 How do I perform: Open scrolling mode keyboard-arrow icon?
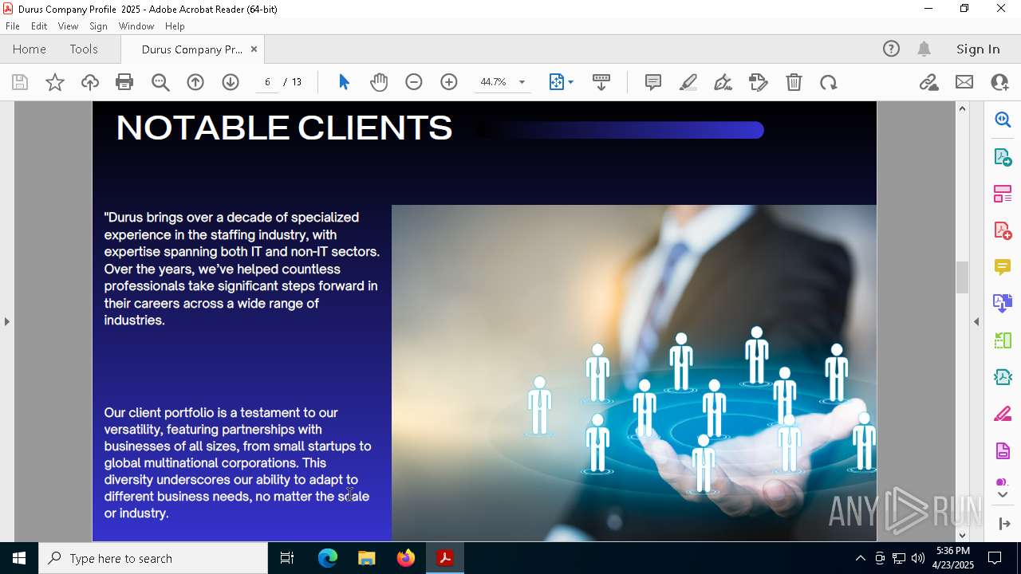click(601, 82)
